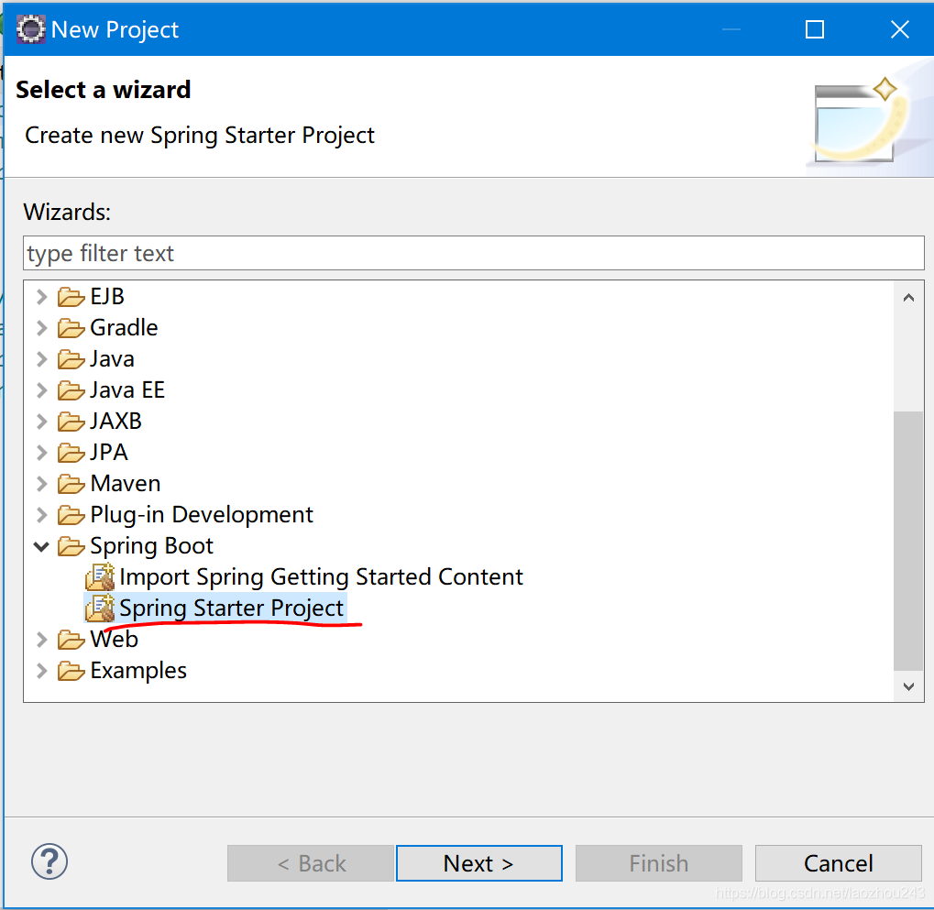
Task: Close the New Project dialog window
Action: (899, 29)
